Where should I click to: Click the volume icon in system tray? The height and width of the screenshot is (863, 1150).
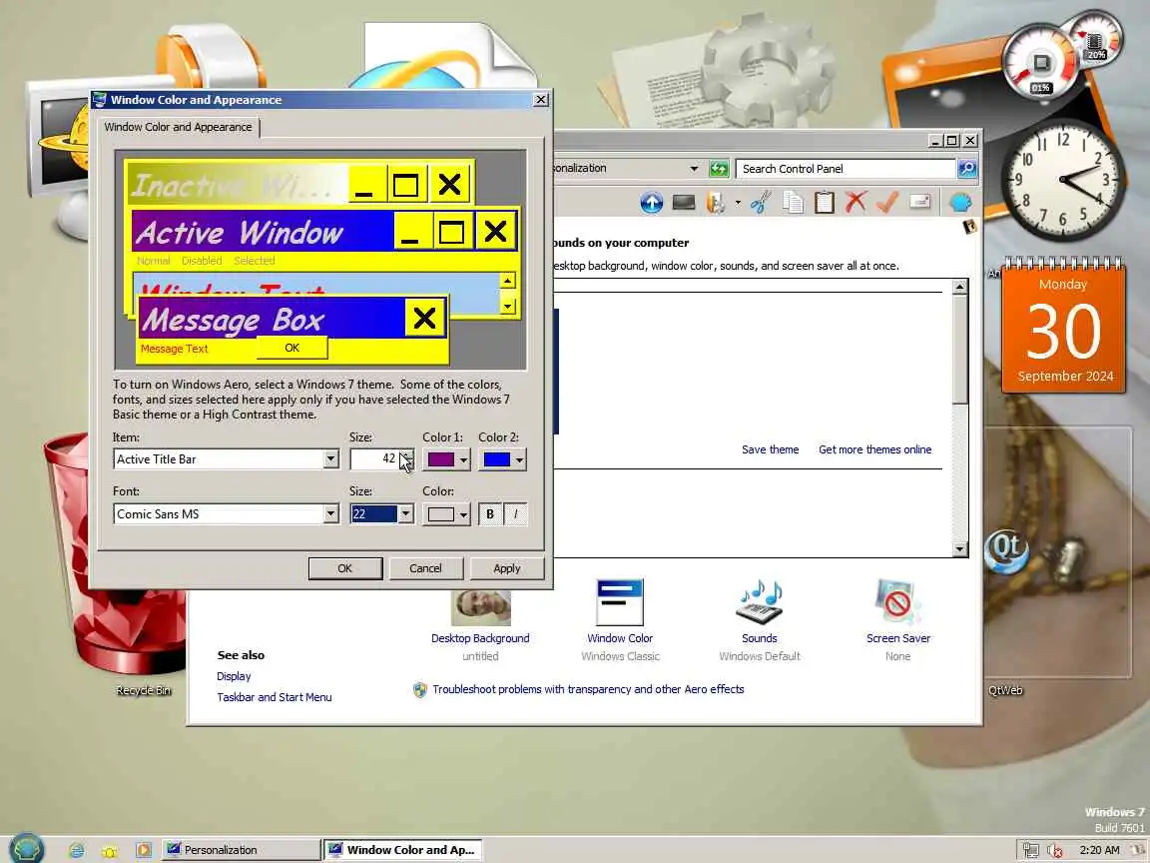tap(1055, 850)
